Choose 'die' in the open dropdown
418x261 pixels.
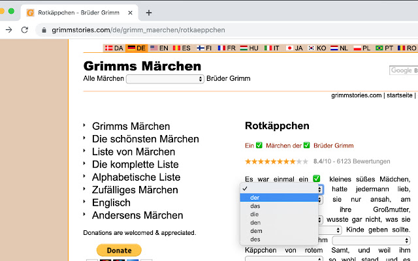click(279, 214)
